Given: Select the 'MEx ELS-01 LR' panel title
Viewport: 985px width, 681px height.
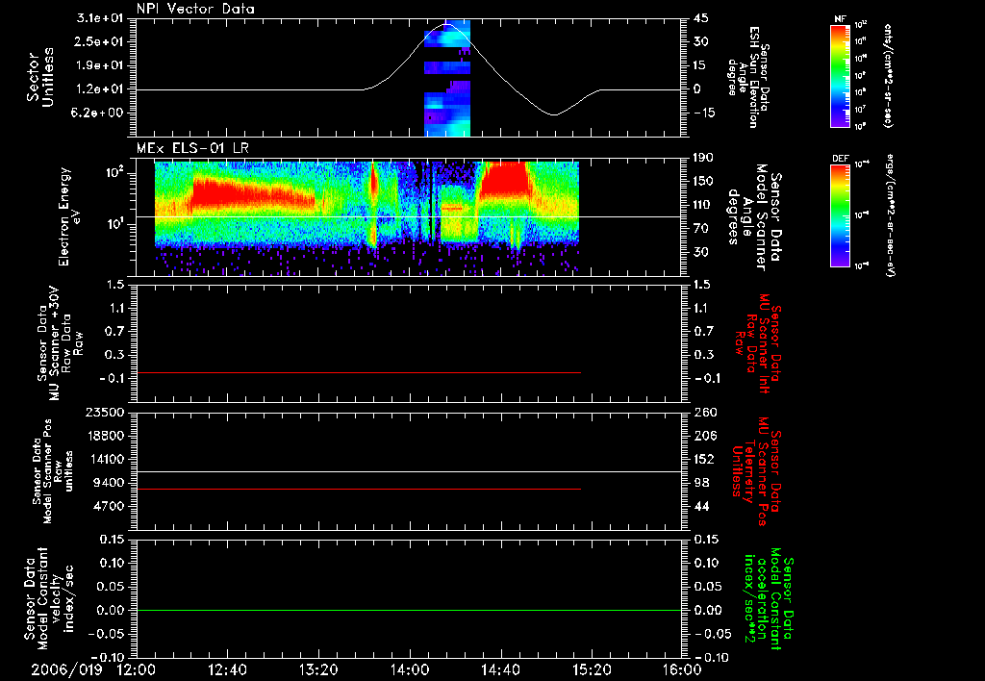Looking at the screenshot, I should click(192, 148).
